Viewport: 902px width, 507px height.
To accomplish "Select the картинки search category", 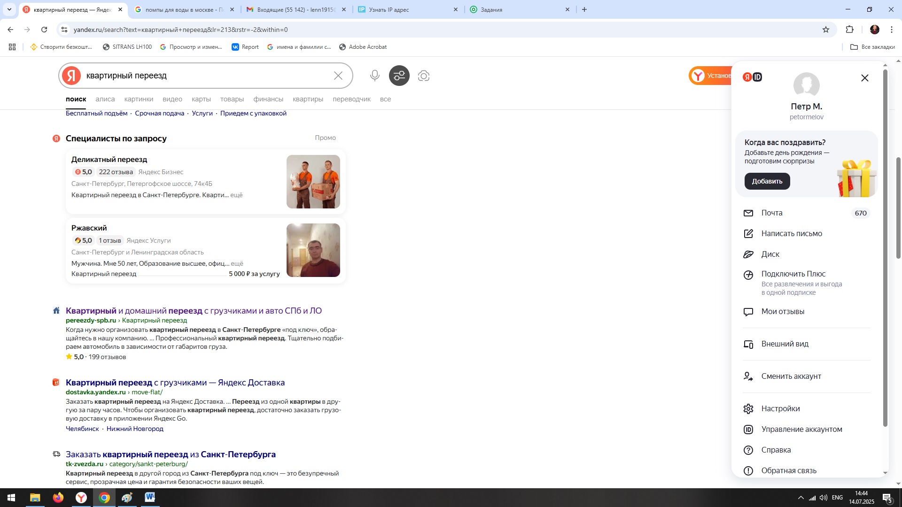I will (x=139, y=99).
